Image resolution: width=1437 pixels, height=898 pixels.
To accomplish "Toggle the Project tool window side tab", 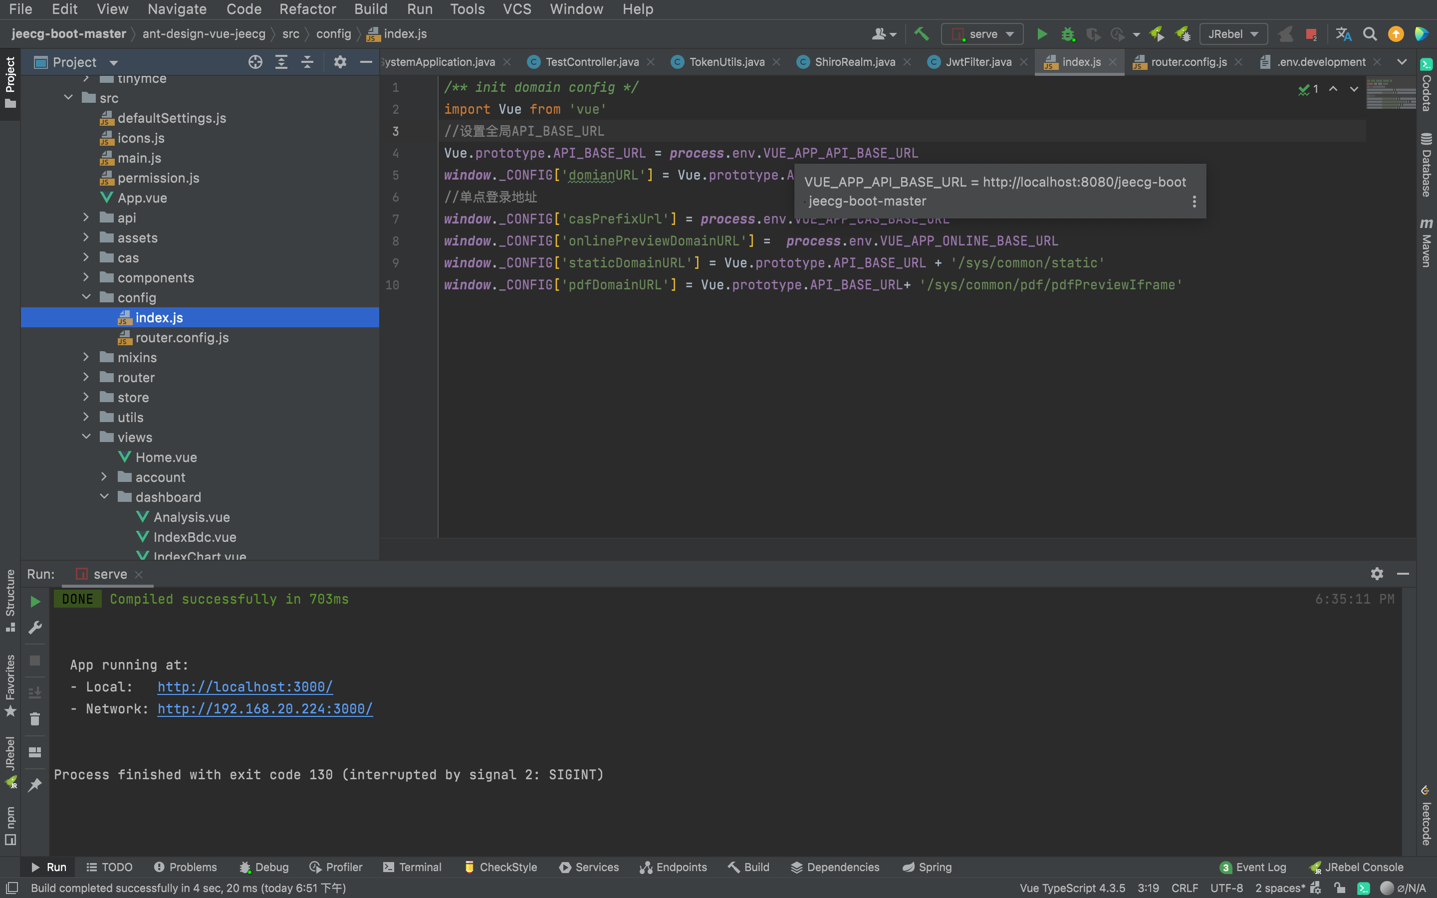I will click(x=10, y=82).
